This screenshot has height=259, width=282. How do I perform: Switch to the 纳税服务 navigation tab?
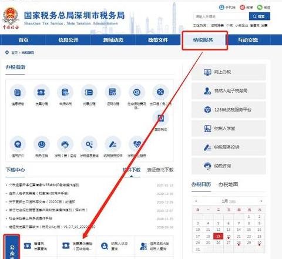tap(203, 40)
